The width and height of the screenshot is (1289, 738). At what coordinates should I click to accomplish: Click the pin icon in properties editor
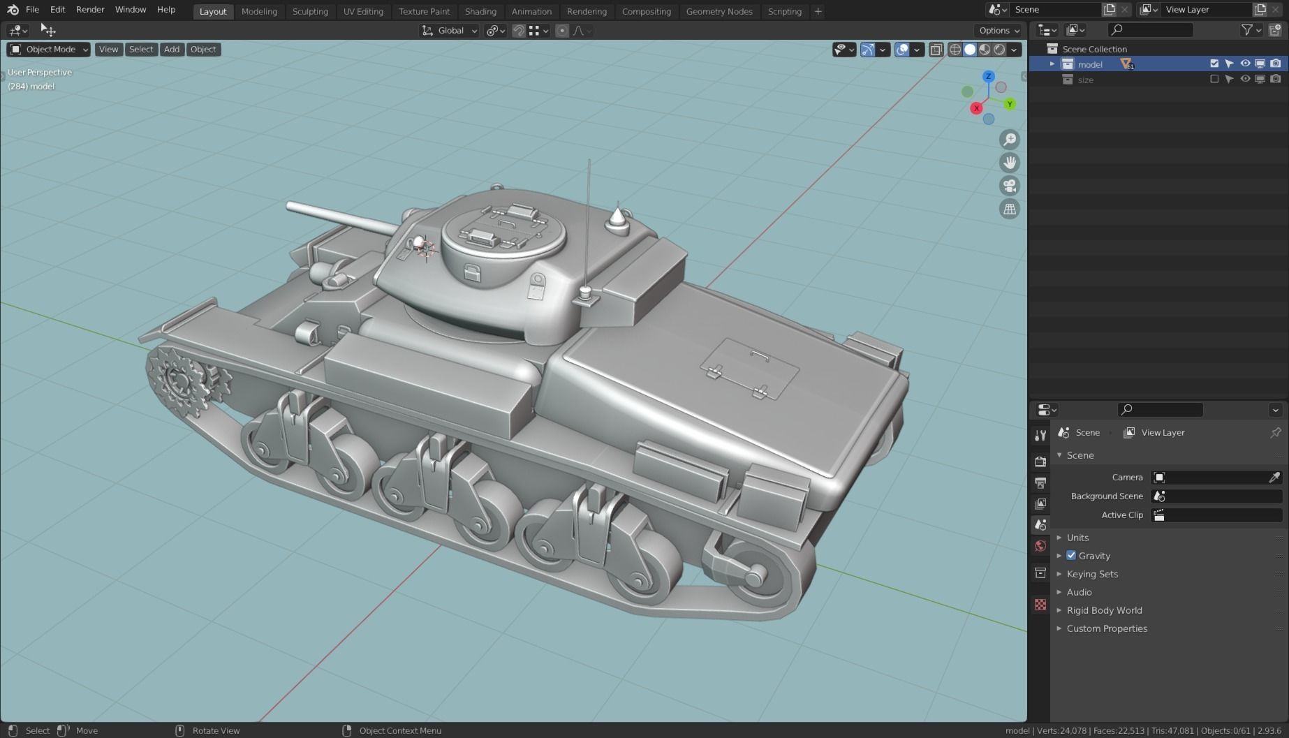[1275, 433]
